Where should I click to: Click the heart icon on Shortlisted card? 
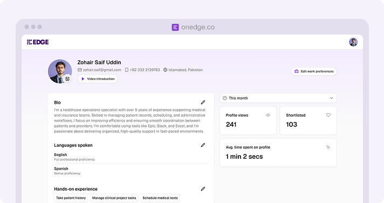coord(328,115)
